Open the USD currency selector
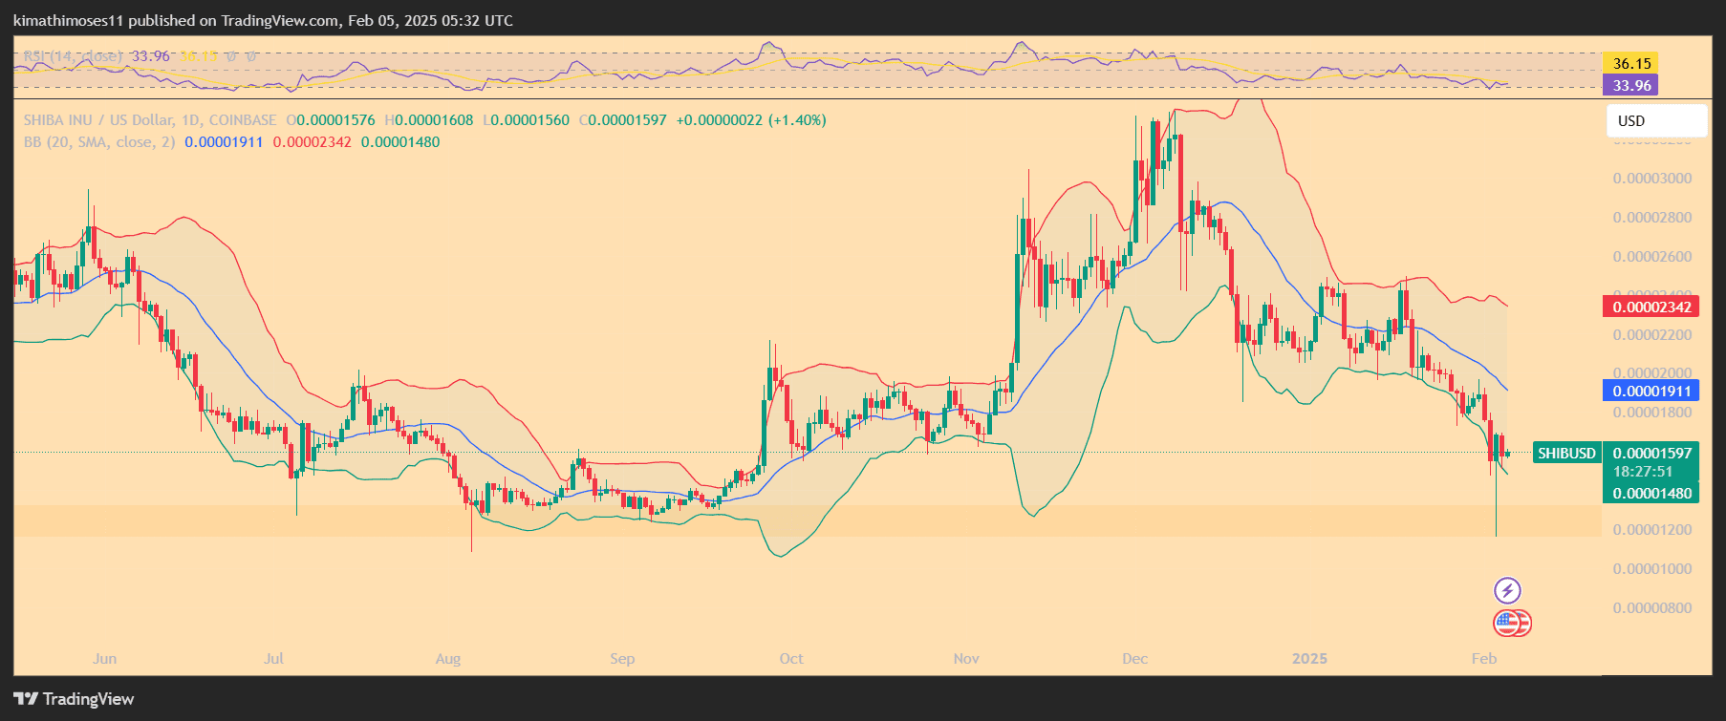Viewport: 1726px width, 721px height. point(1656,120)
